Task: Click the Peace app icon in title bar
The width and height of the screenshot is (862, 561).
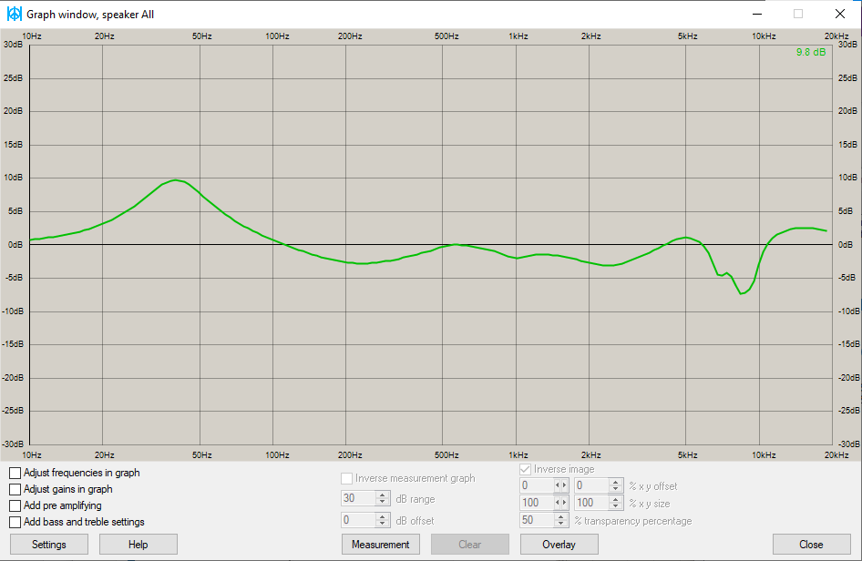Action: point(15,14)
